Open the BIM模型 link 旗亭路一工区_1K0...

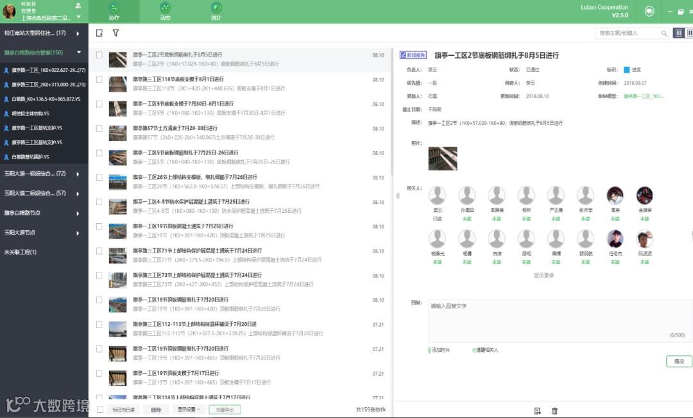coord(644,96)
